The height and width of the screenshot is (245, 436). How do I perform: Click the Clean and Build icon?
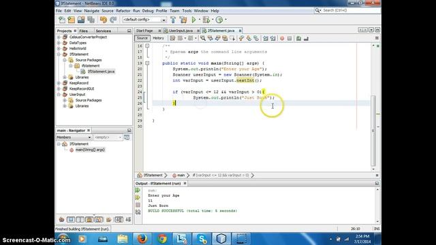click(183, 20)
